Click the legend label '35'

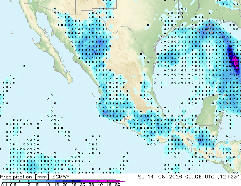(91, 184)
